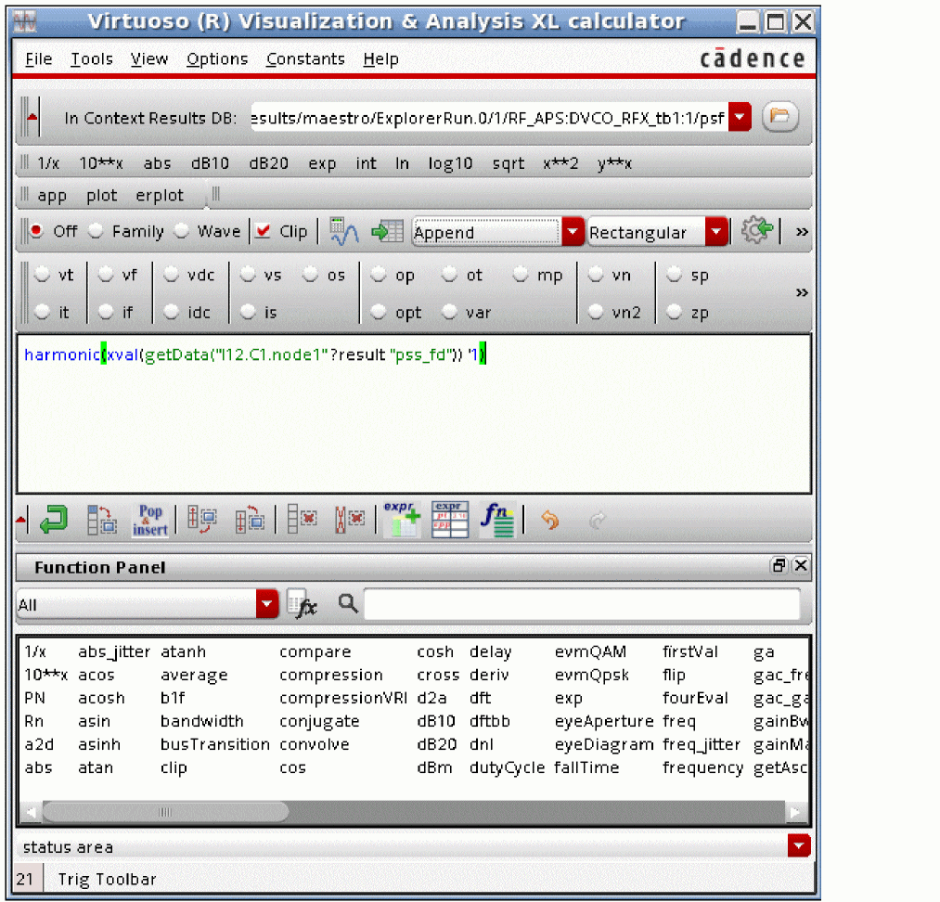
Task: Click the plot waveform icon next to Clip
Action: click(344, 232)
